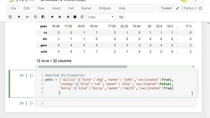Open the Kernel menu
Screen dimensions: 210x118
(86, 8)
